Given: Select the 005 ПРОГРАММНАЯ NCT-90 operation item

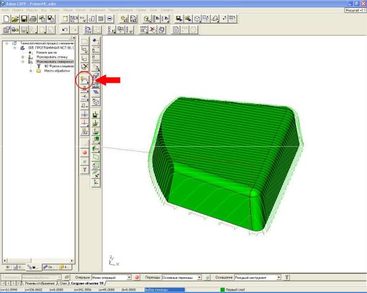Looking at the screenshot, I should coord(51,48).
